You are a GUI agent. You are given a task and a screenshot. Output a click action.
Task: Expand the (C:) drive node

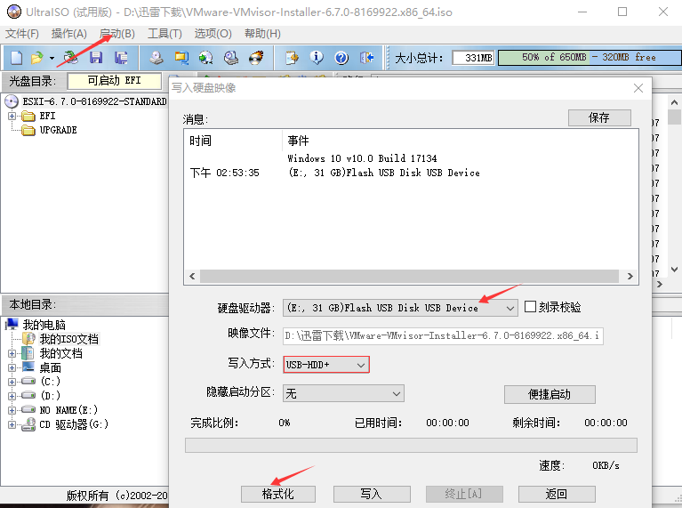(12, 382)
